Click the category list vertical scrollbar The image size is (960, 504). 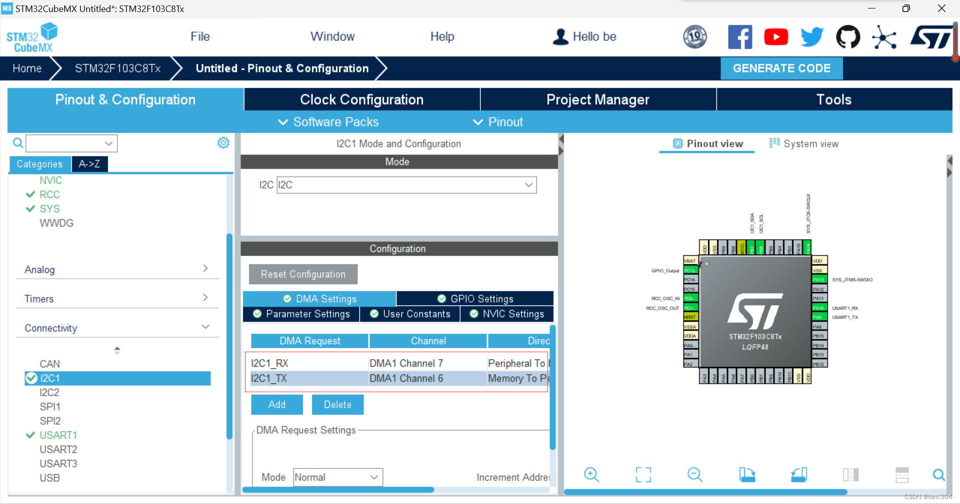pyautogui.click(x=229, y=336)
